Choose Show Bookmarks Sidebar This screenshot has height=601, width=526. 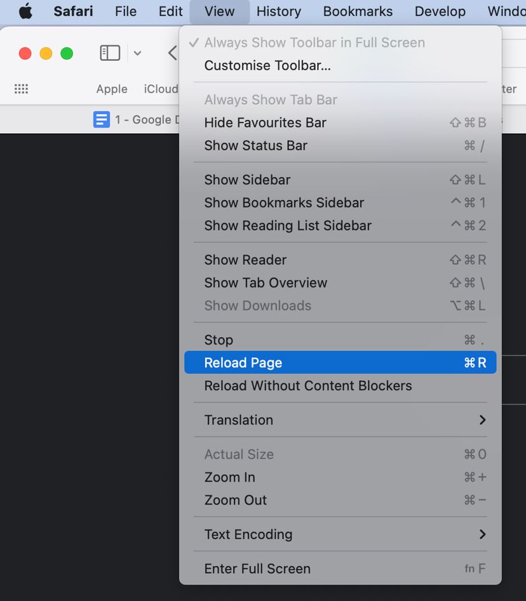pyautogui.click(x=341, y=202)
